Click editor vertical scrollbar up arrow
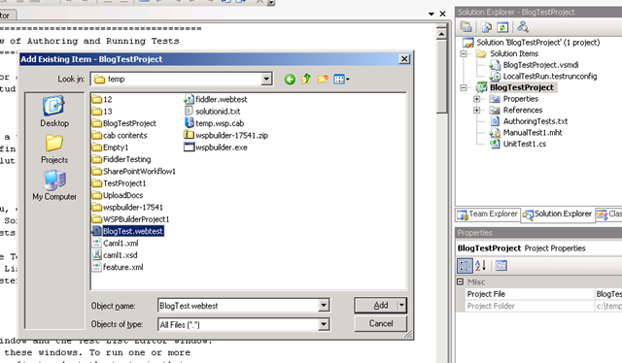Image resolution: width=622 pixels, height=363 pixels. tap(441, 33)
